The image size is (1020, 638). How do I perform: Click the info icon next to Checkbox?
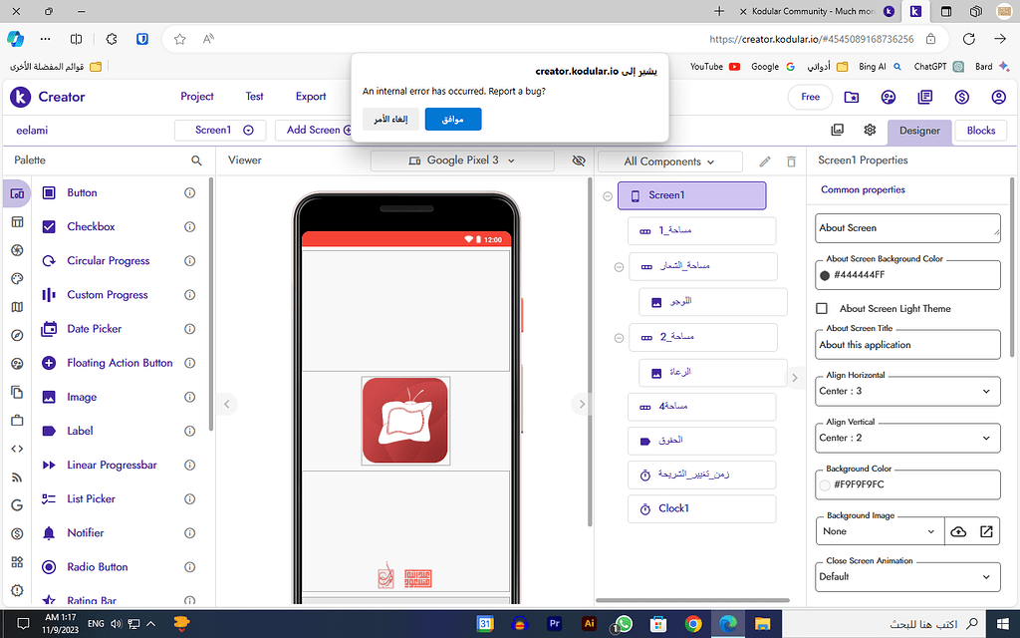tap(189, 227)
